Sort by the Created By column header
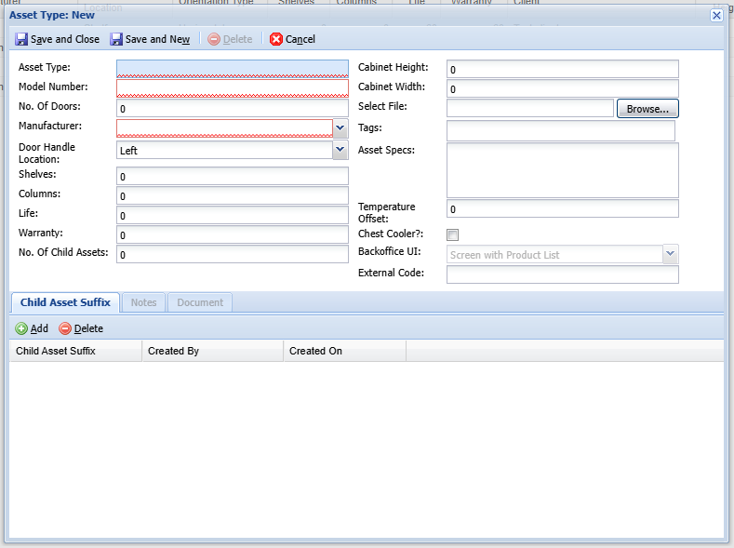The image size is (734, 548). click(212, 351)
